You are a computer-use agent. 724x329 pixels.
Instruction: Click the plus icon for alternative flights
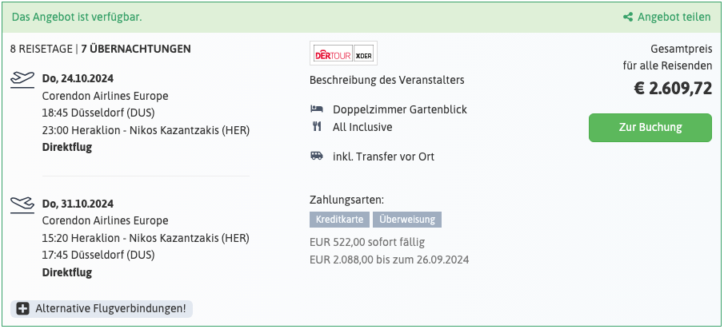[x=22, y=309]
